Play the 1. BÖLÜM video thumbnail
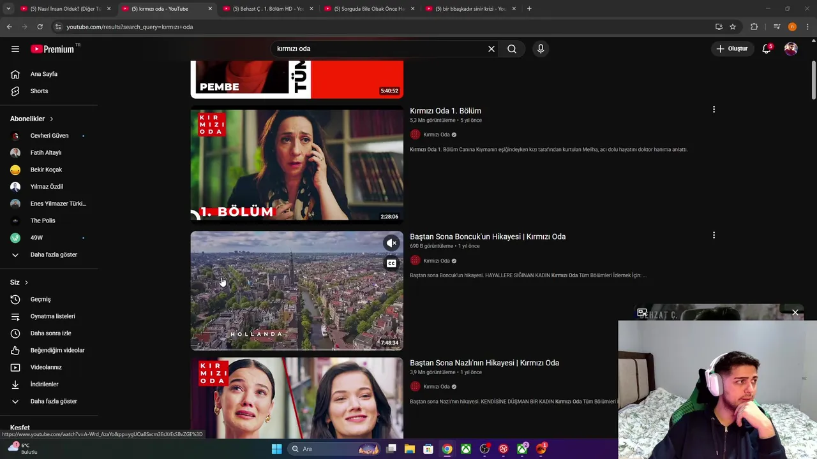The width and height of the screenshot is (817, 459). tap(297, 165)
